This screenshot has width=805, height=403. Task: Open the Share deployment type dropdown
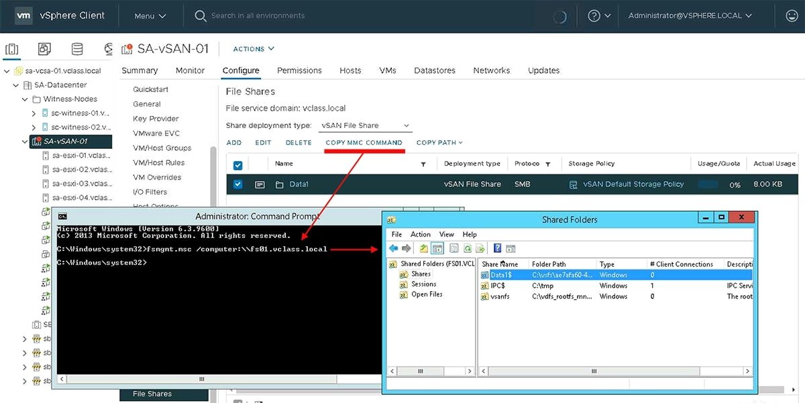click(364, 125)
